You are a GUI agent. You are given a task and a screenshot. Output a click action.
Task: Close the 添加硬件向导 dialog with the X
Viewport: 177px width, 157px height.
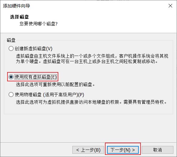[170, 6]
